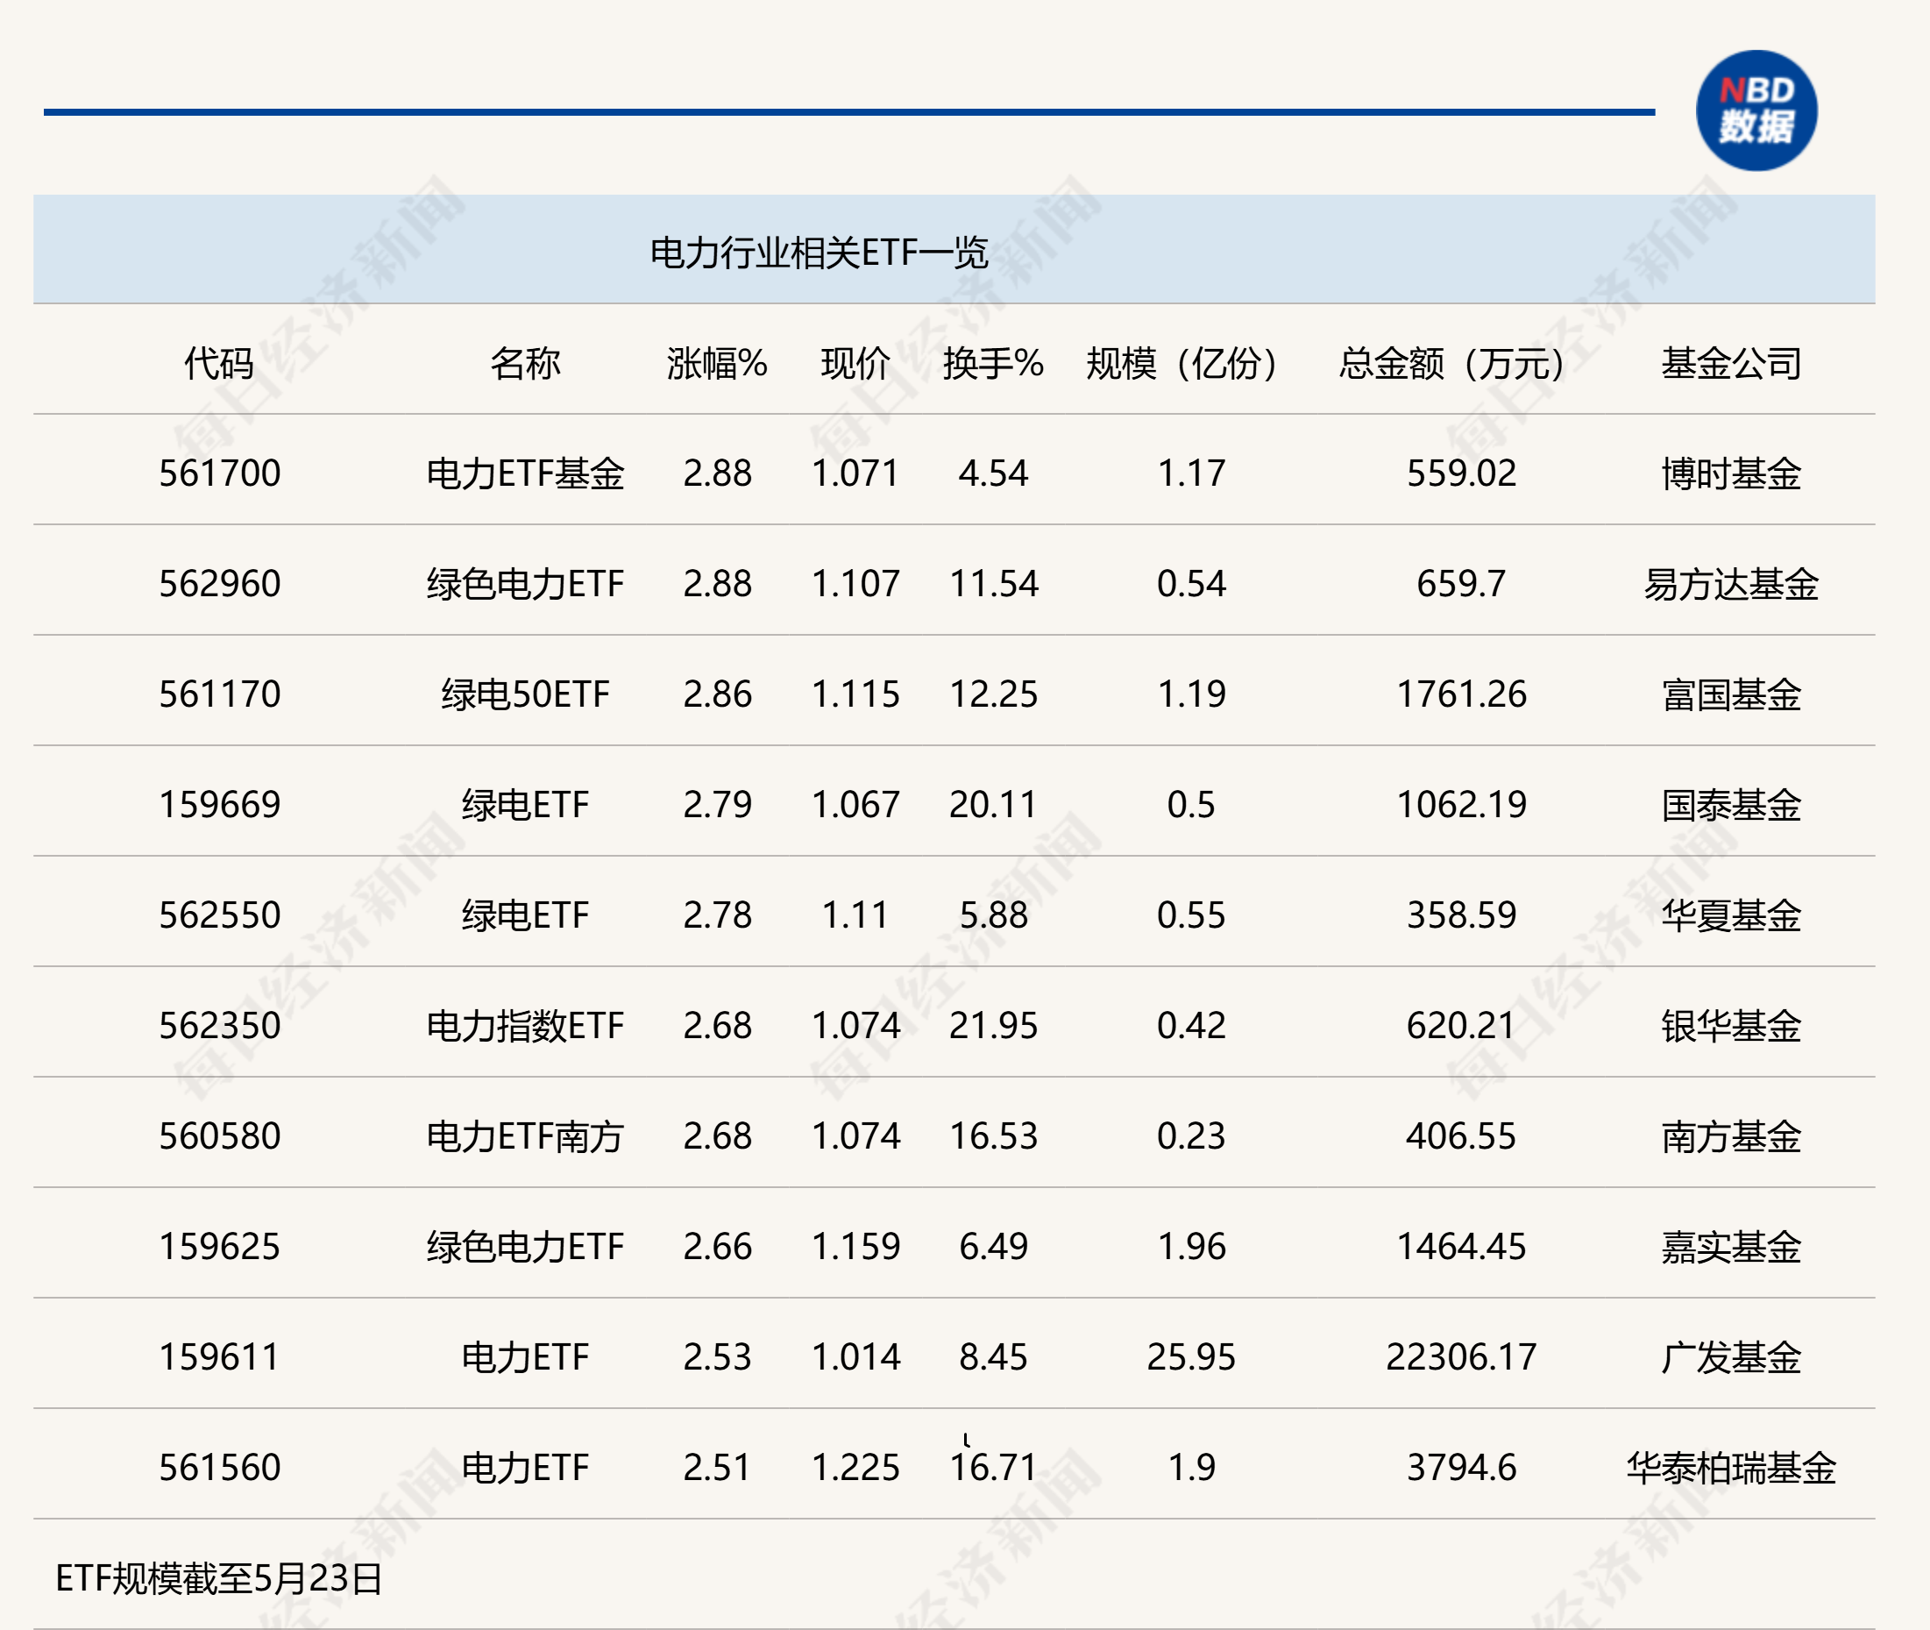Click the blue horizontal header line

(x=848, y=112)
